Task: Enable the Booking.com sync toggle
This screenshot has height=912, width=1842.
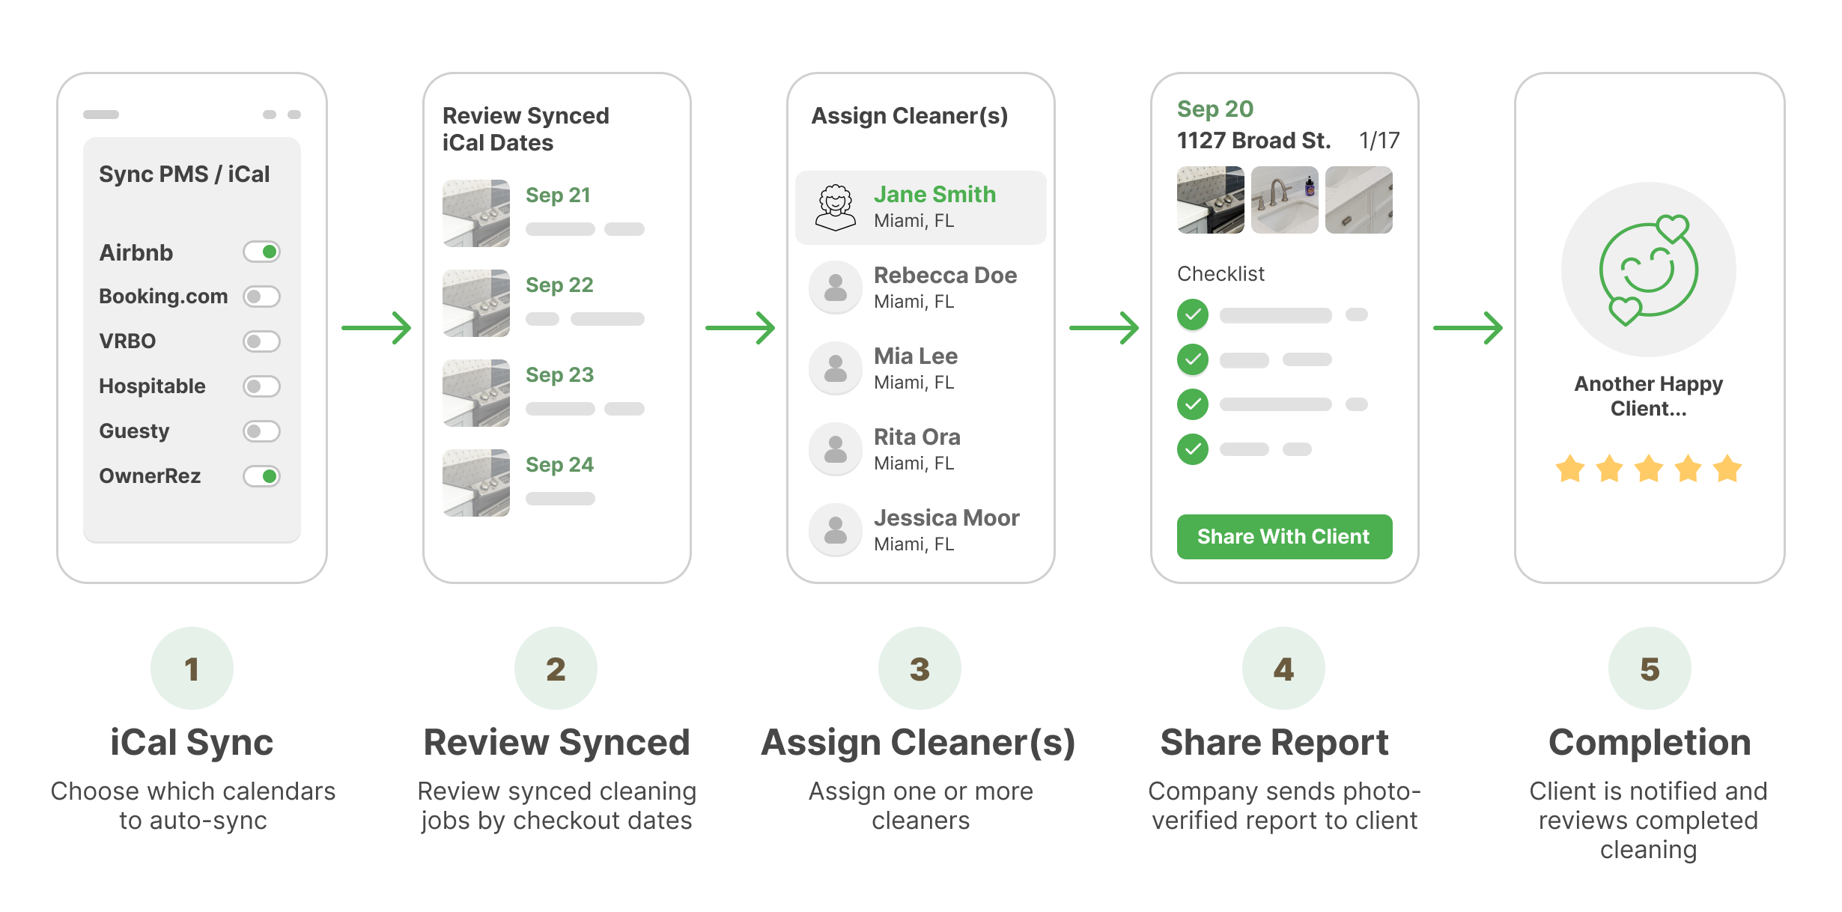Action: tap(261, 297)
